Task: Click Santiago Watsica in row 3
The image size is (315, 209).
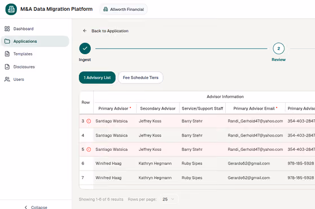Action: click(112, 121)
